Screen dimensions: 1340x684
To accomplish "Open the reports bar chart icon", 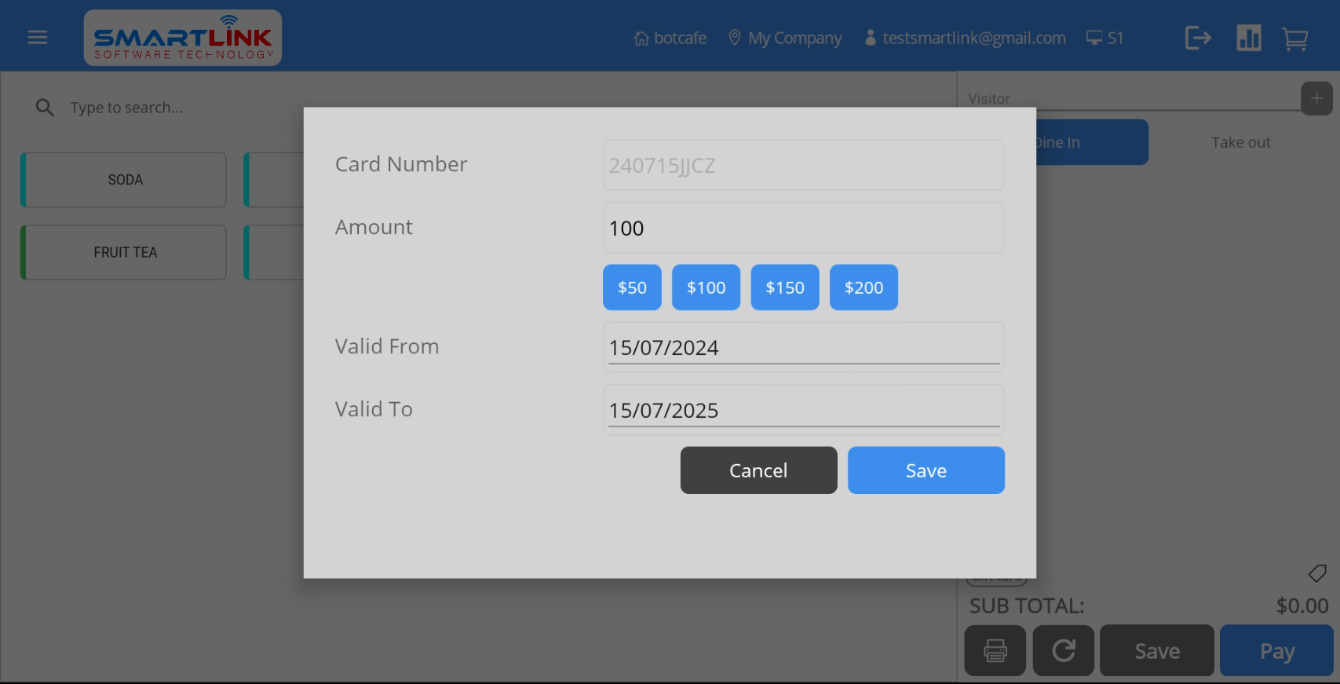I will [1248, 38].
